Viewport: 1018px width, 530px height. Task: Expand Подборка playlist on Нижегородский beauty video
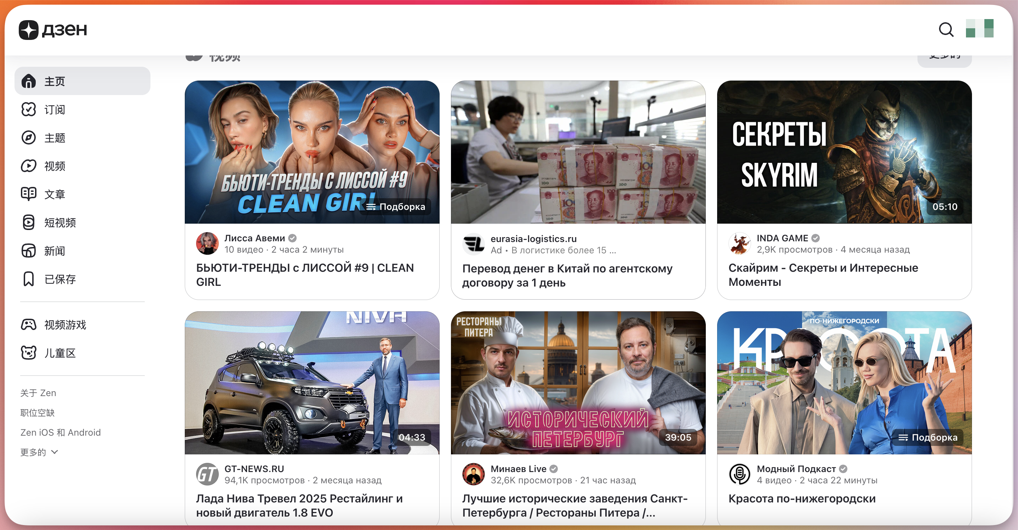(930, 437)
